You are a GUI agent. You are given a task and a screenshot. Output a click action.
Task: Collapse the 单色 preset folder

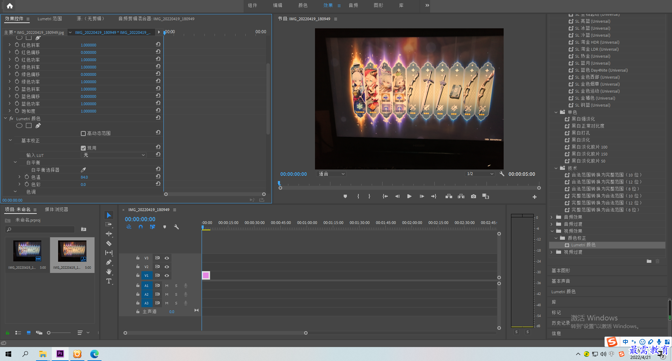pos(556,112)
